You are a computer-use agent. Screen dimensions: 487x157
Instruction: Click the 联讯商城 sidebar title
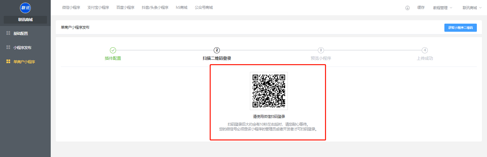coord(25,20)
